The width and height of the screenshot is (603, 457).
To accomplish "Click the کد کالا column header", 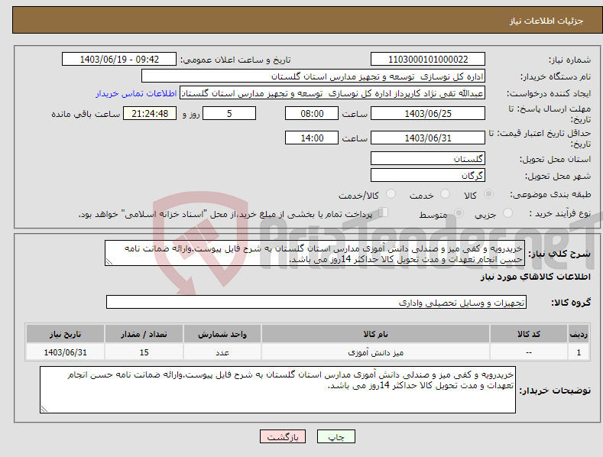I will (x=529, y=334).
